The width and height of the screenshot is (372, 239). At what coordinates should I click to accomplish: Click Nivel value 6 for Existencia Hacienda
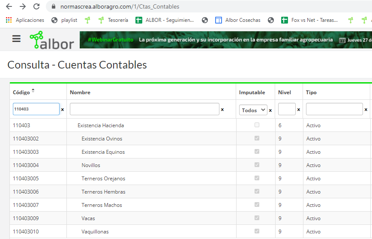pos(280,125)
